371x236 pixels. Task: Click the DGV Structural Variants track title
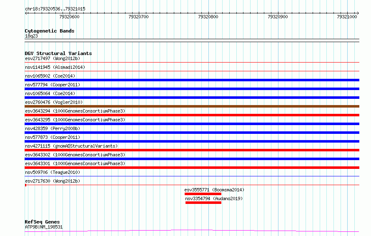pos(58,53)
